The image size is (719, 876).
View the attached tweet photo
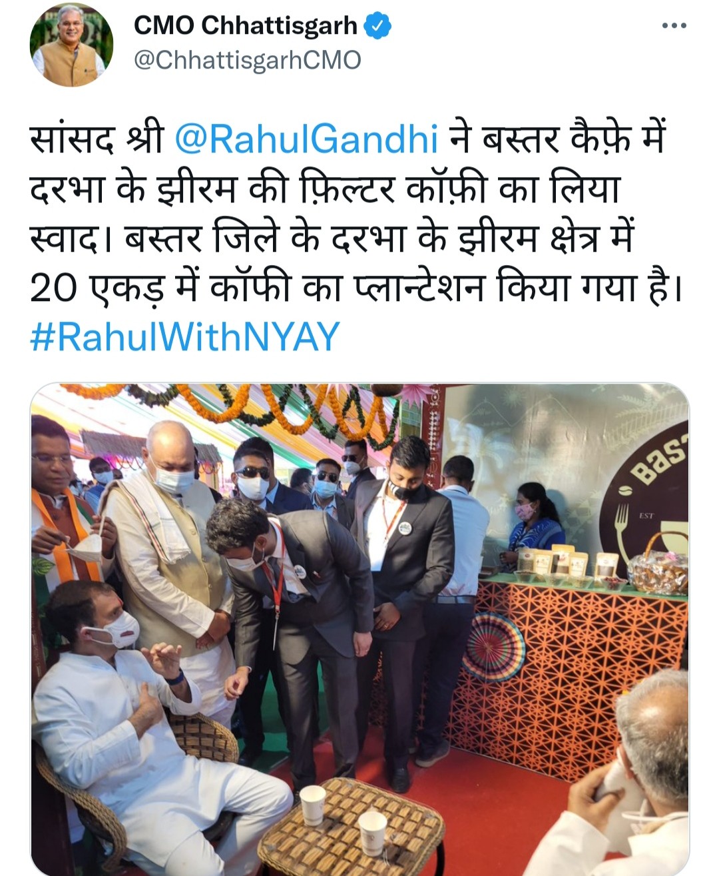359,629
